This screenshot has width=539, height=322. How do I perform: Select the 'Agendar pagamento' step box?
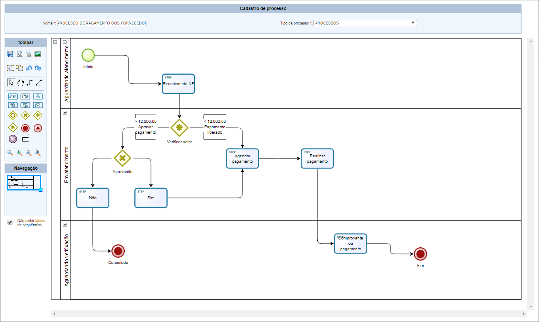[x=242, y=159]
